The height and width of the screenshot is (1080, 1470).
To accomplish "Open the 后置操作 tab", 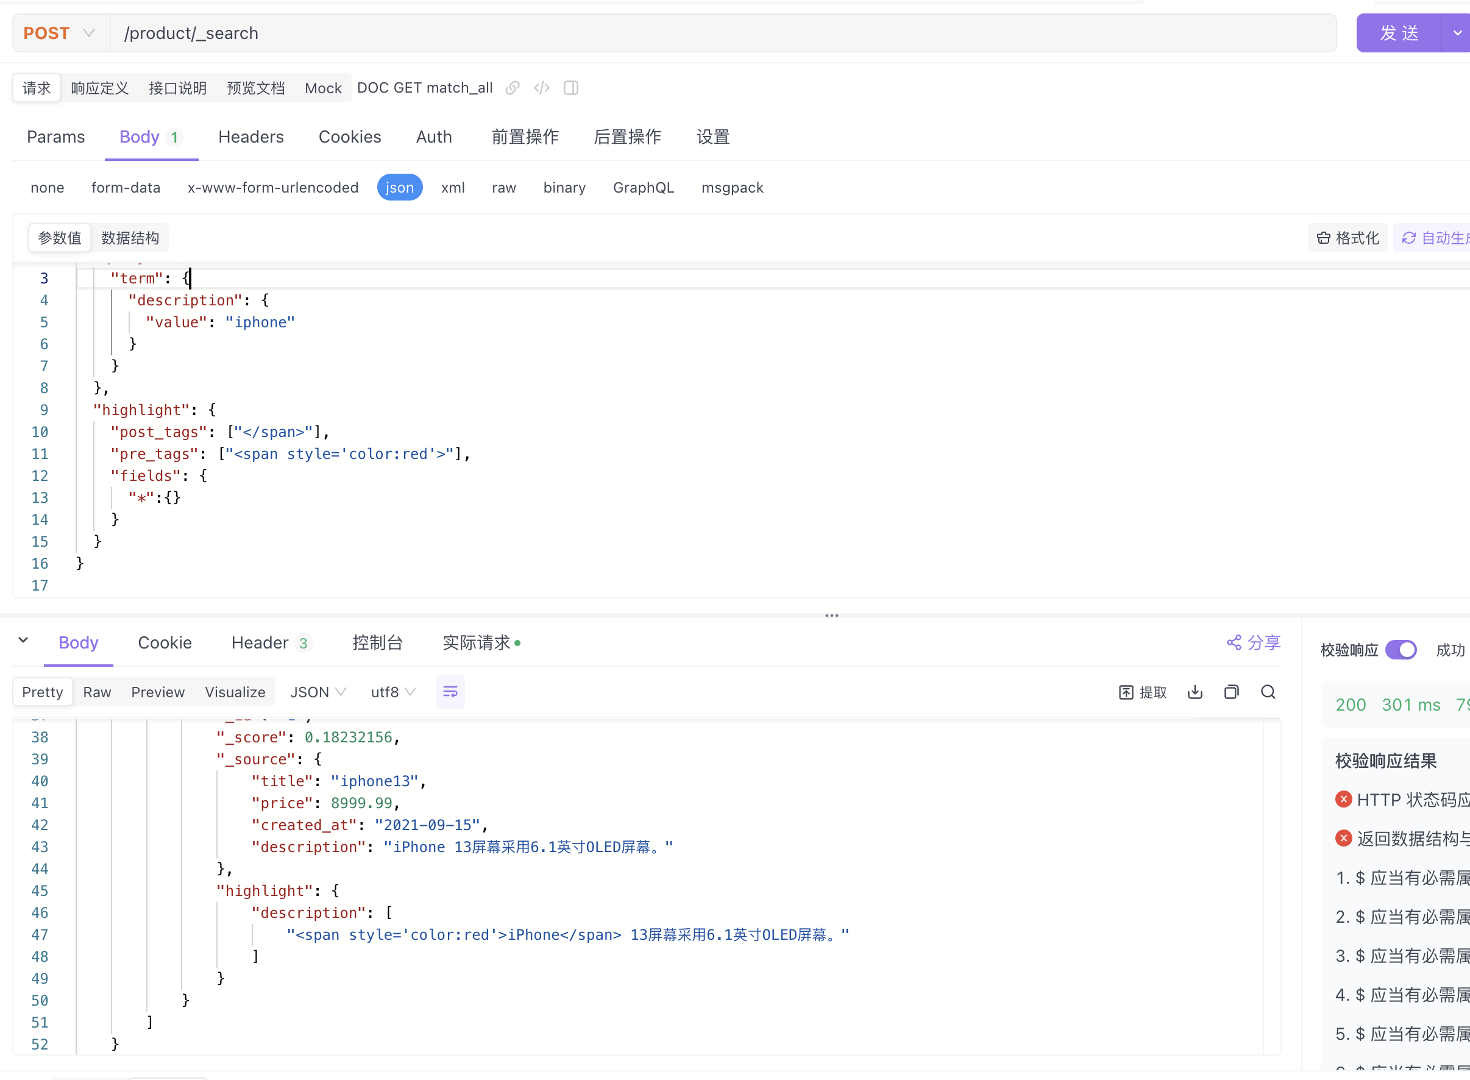I will [x=628, y=137].
